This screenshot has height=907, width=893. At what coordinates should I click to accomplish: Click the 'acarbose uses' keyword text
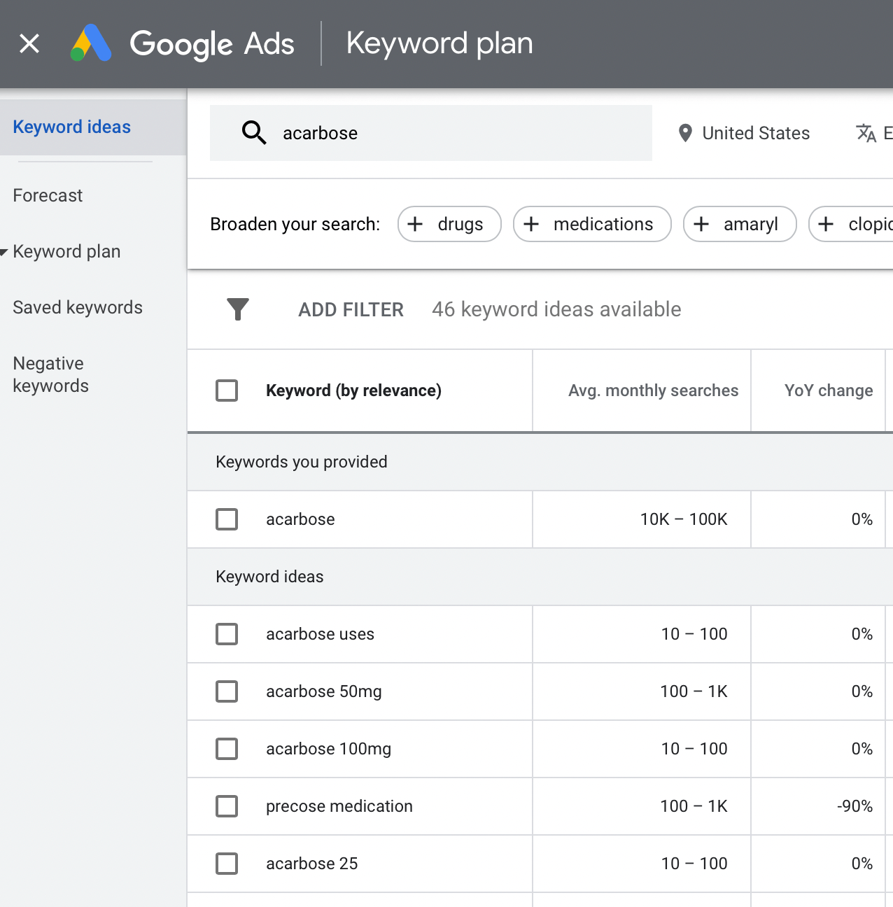pyautogui.click(x=320, y=634)
